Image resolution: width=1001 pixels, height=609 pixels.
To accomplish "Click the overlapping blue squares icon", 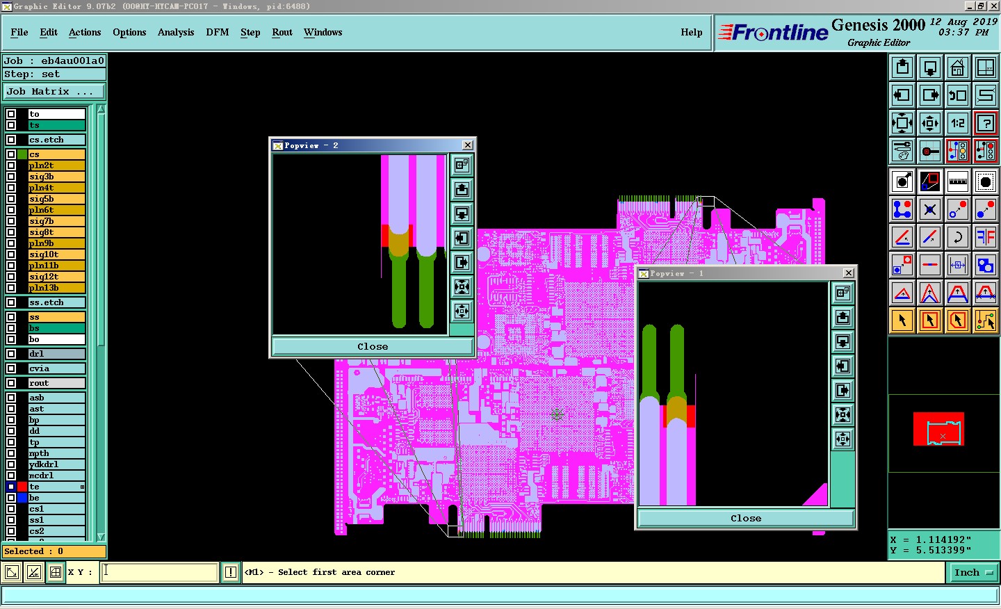I will coord(986,265).
